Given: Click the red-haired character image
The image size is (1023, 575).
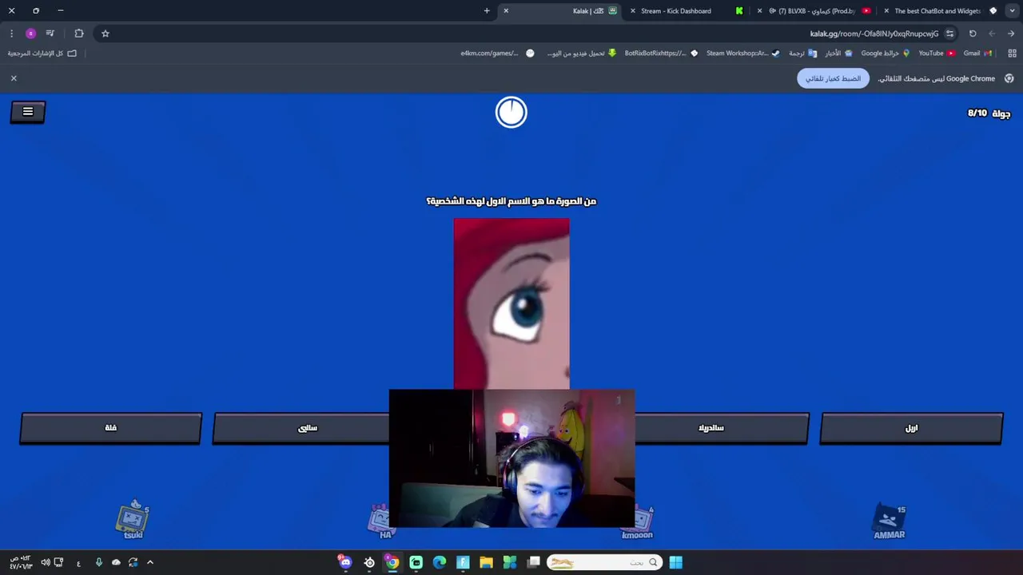Looking at the screenshot, I should (511, 304).
